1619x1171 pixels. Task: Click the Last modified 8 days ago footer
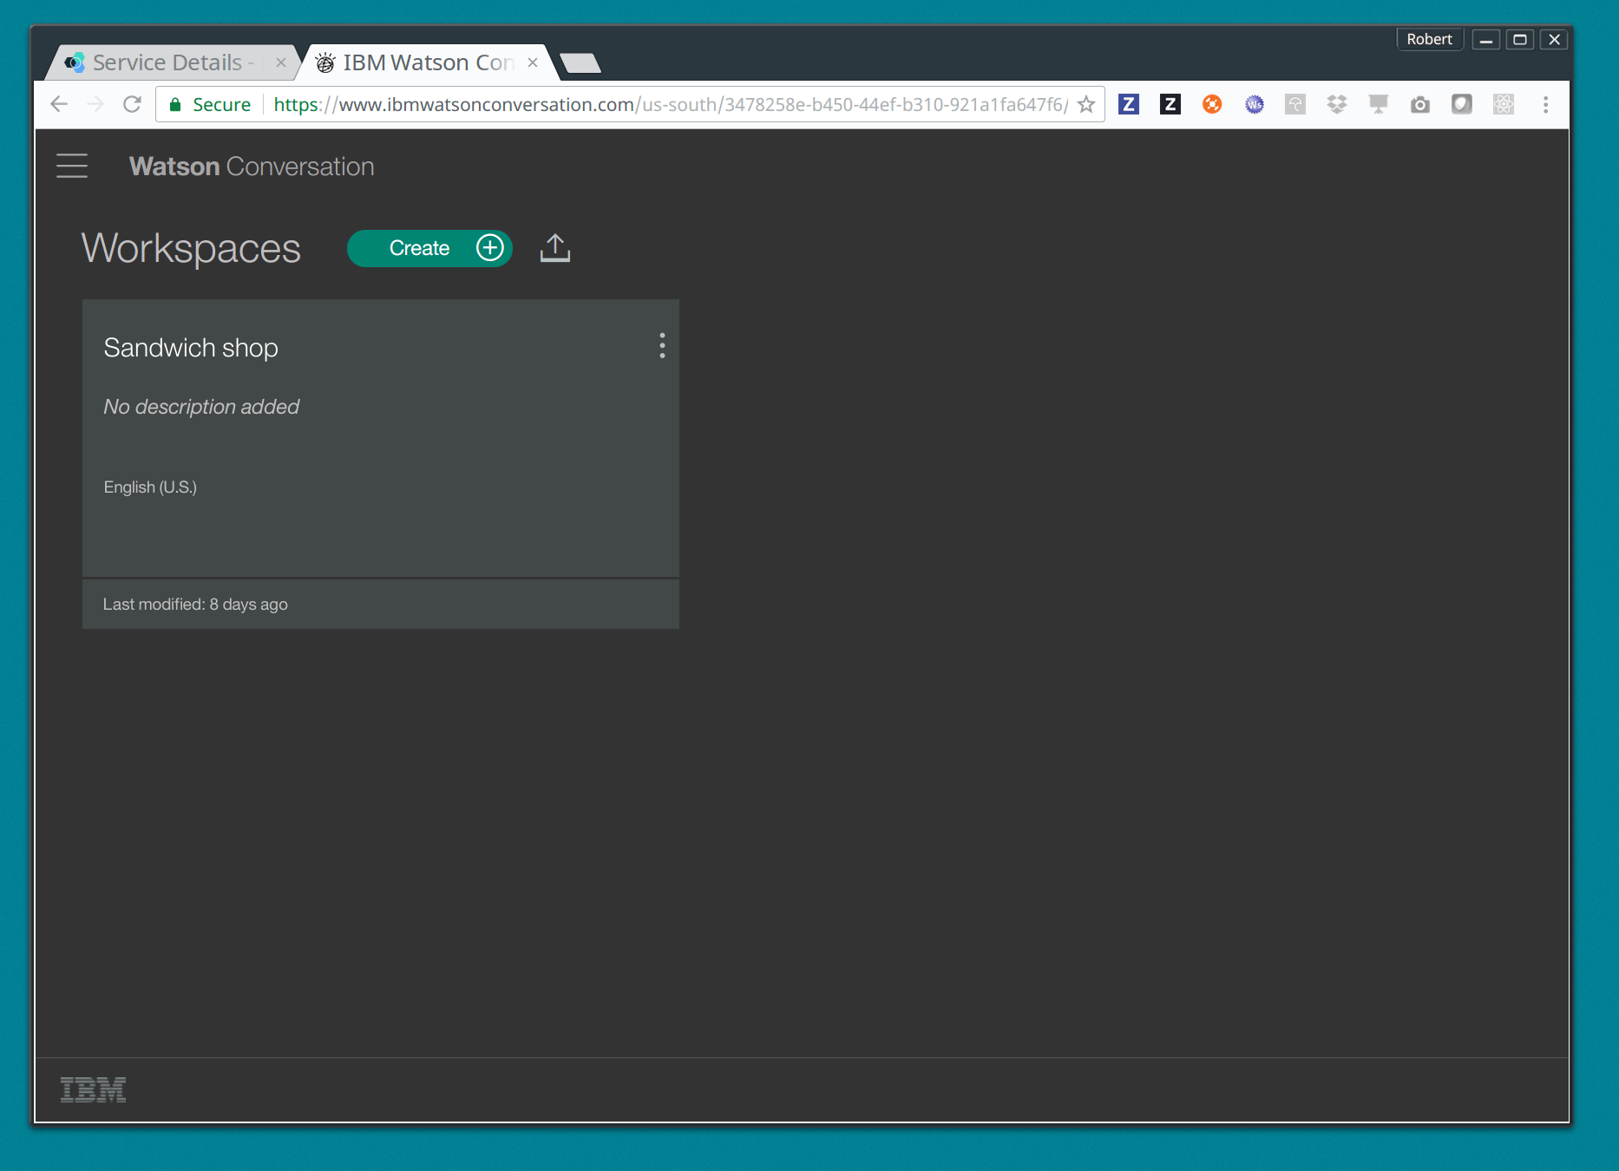click(381, 605)
